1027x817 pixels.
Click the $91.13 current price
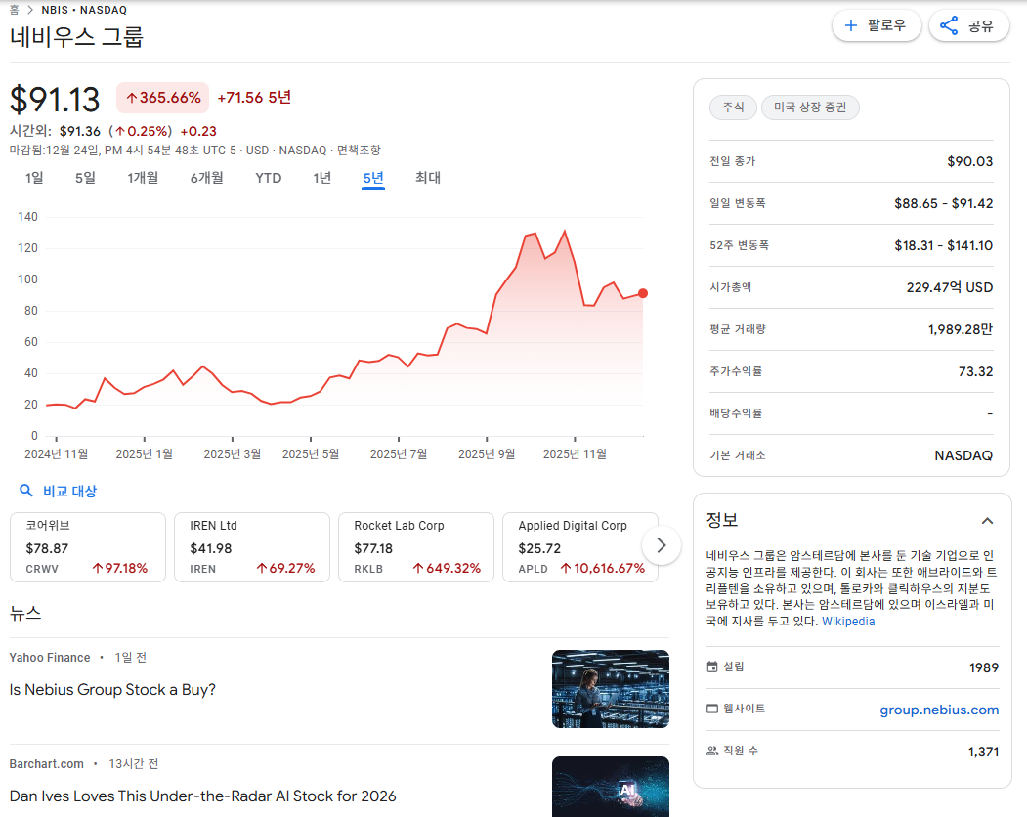(55, 100)
